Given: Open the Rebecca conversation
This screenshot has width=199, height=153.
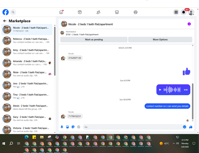Looking at the screenshot, I should coord(27,40).
